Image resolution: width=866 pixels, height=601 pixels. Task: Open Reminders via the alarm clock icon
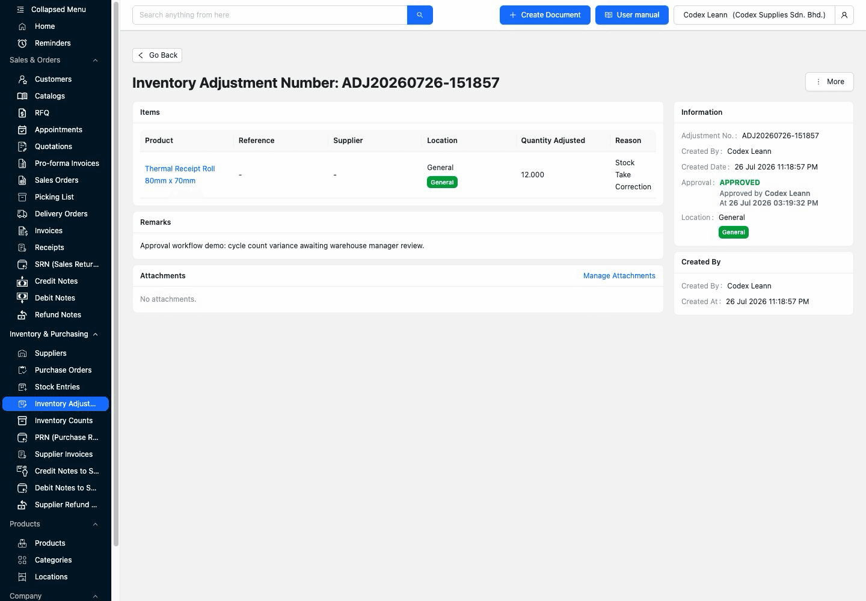[x=22, y=43]
